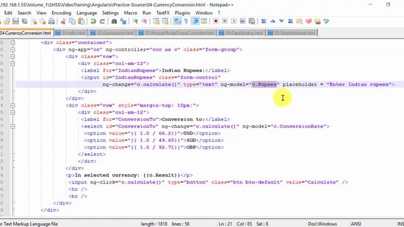Click the pink heart toolbar icon
This screenshot has width=404, height=227.
point(309,21)
